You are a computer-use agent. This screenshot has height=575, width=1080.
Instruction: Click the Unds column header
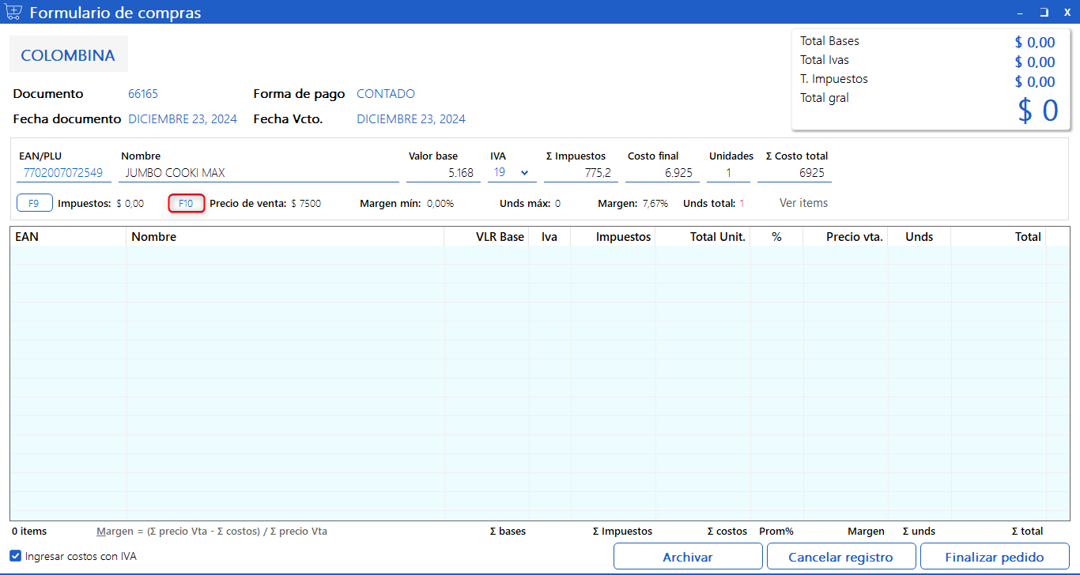[919, 236]
